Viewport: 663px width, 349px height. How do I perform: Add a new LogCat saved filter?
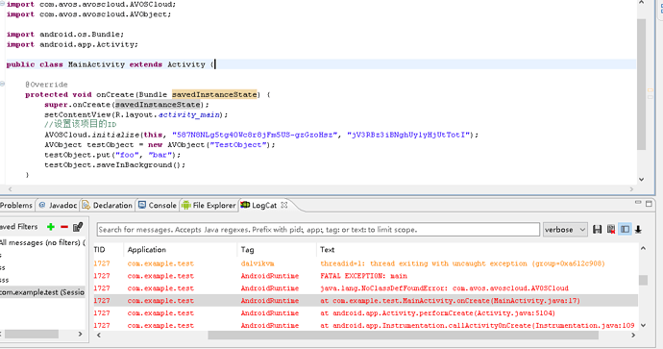point(51,227)
